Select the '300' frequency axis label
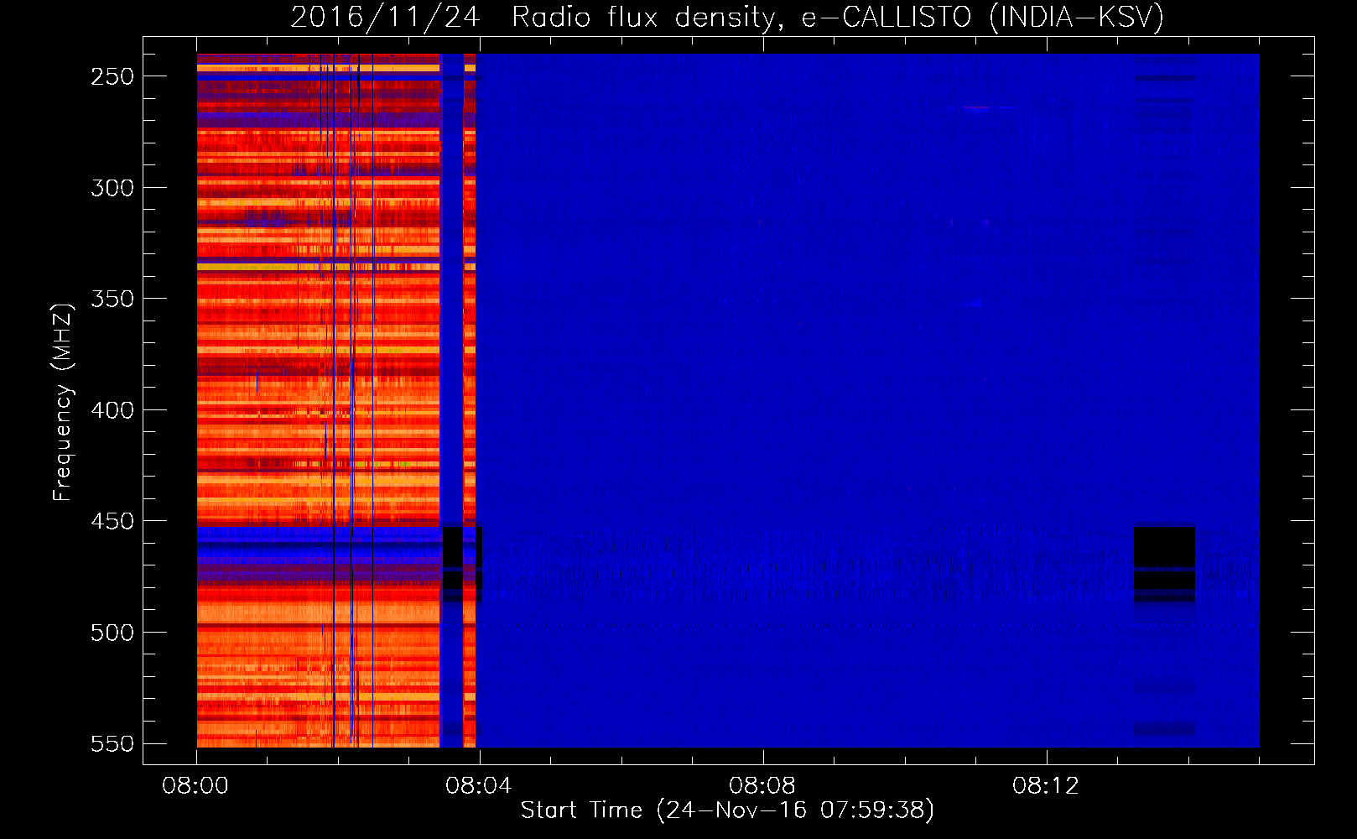1357x839 pixels. point(112,188)
